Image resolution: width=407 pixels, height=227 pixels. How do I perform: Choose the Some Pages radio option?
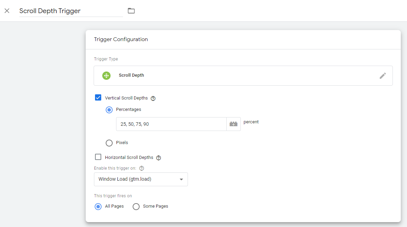(x=136, y=207)
